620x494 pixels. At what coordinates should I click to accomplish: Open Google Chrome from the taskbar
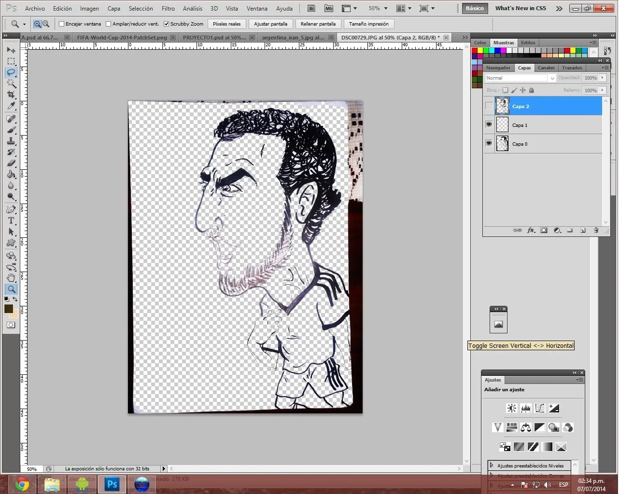click(22, 484)
